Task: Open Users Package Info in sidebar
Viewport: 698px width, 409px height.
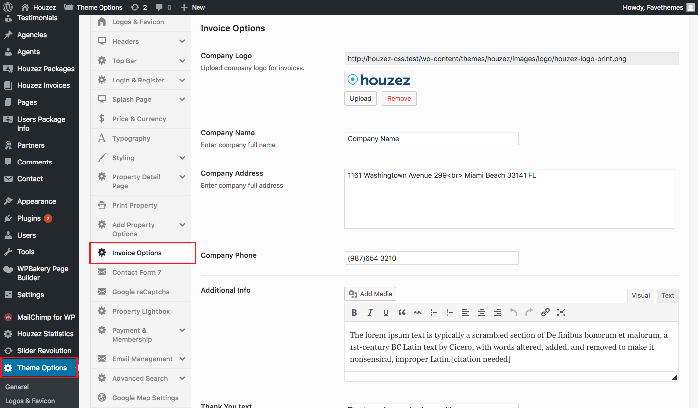Action: pyautogui.click(x=39, y=124)
